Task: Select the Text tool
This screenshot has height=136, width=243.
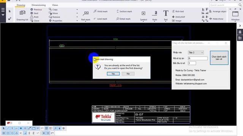Action: click(x=166, y=15)
